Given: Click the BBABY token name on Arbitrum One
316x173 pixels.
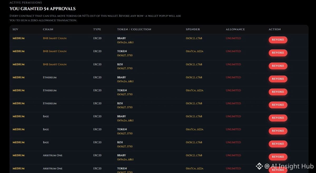Looking at the screenshot, I should click(x=121, y=155).
